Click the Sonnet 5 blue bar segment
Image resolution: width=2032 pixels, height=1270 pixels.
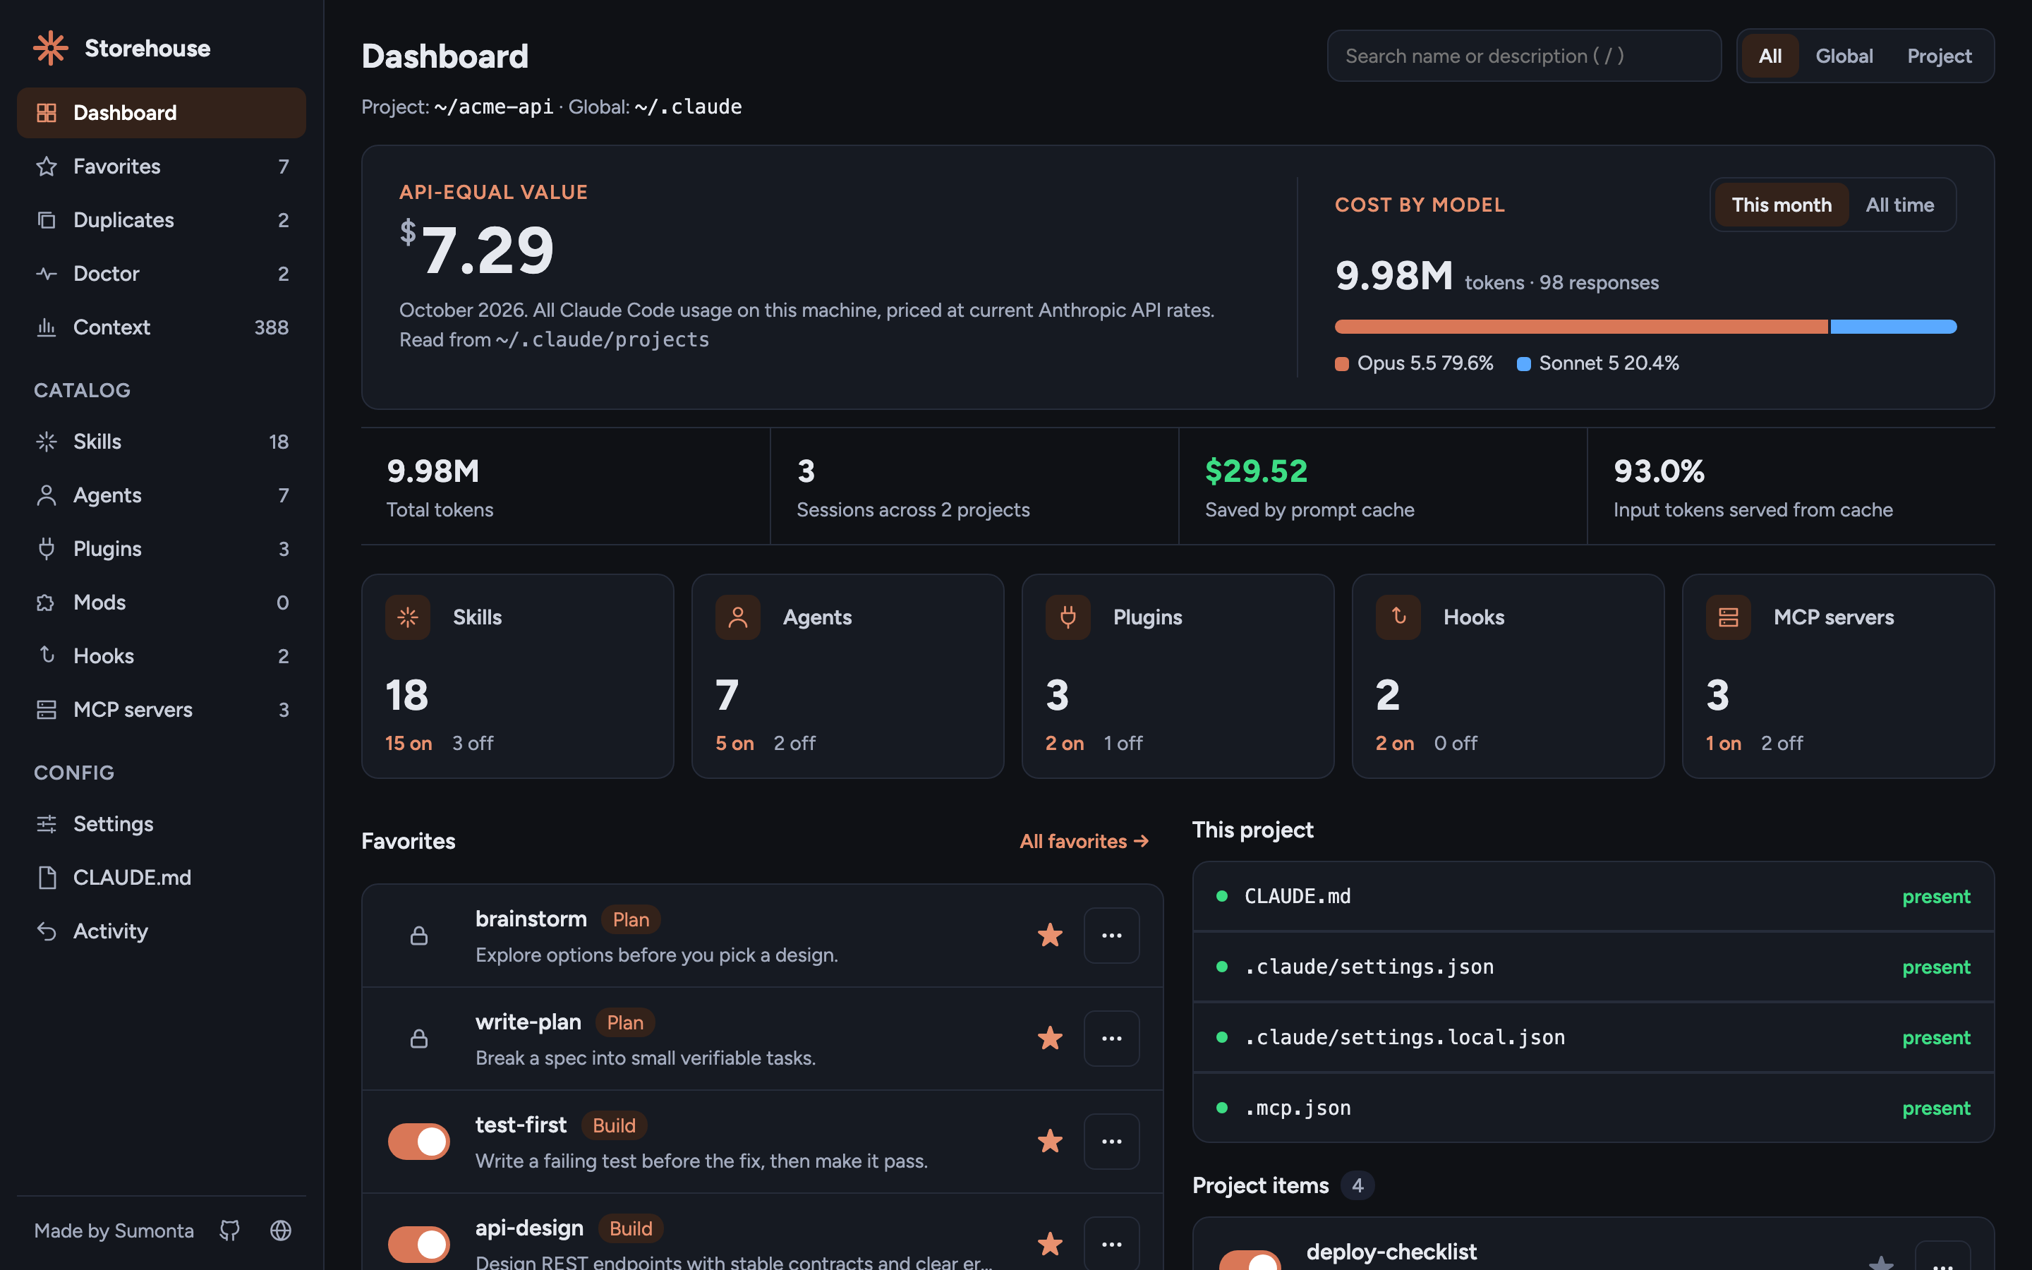click(x=1894, y=327)
